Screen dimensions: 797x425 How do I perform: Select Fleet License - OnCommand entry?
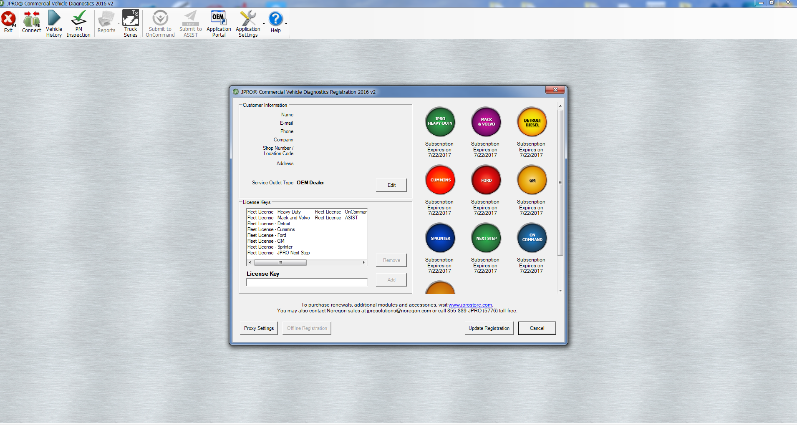coord(341,212)
